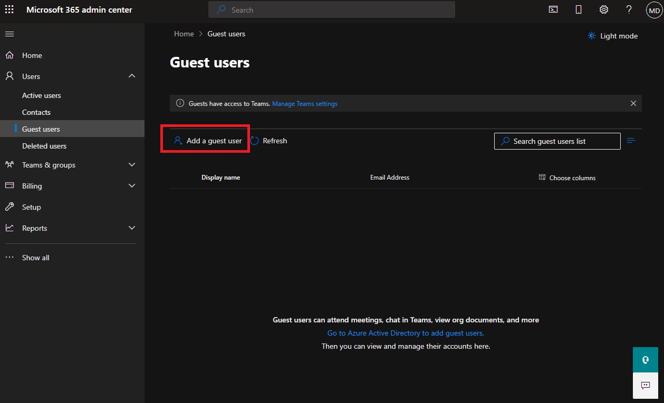Viewport: 664px width, 403px height.
Task: Open the app launcher waffle icon
Action: pyautogui.click(x=9, y=10)
